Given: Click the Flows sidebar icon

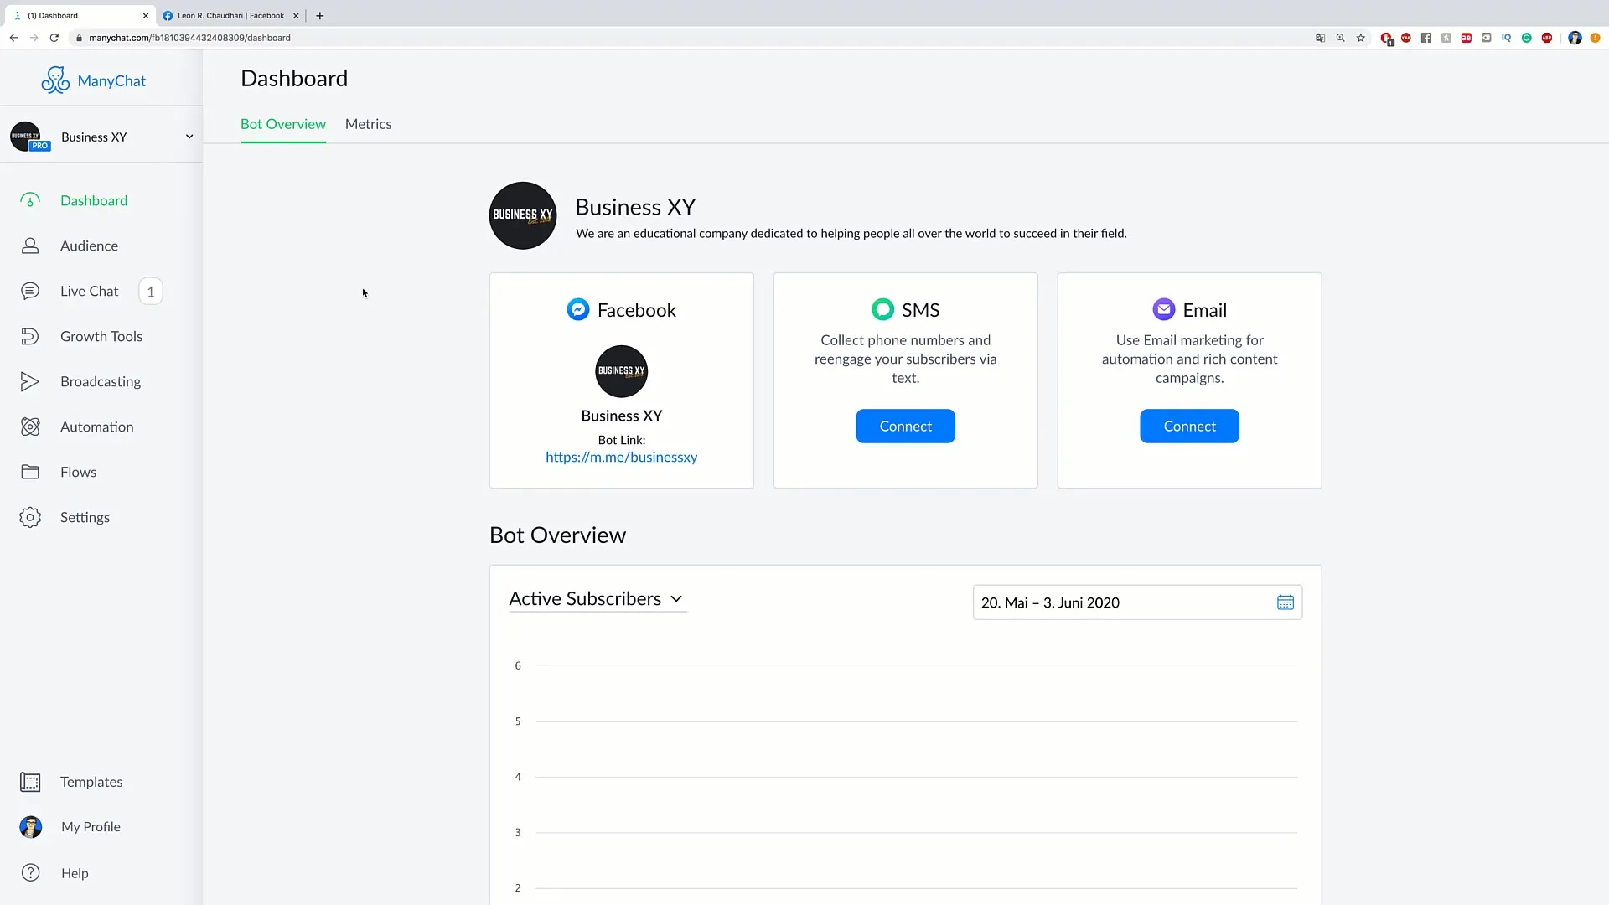Looking at the screenshot, I should point(30,472).
